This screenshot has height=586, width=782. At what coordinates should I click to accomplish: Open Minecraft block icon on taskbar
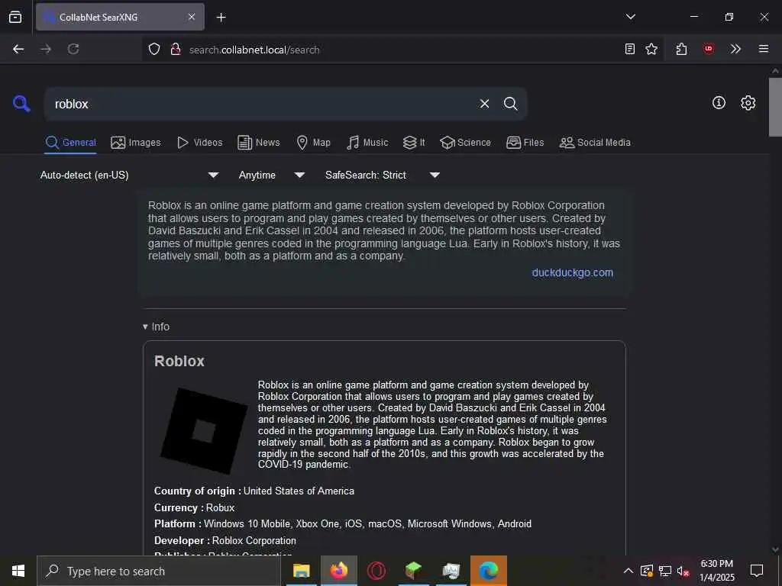click(413, 571)
